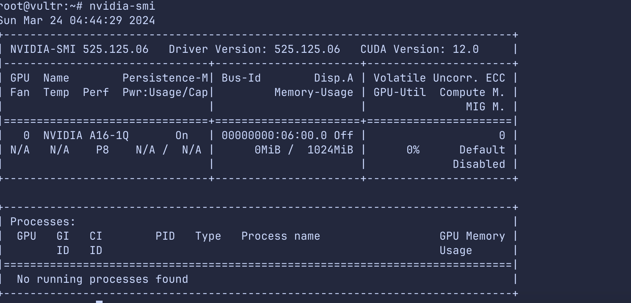Click the PID column header
This screenshot has width=631, height=303.
point(165,236)
